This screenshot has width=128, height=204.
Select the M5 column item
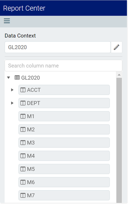tap(64, 169)
